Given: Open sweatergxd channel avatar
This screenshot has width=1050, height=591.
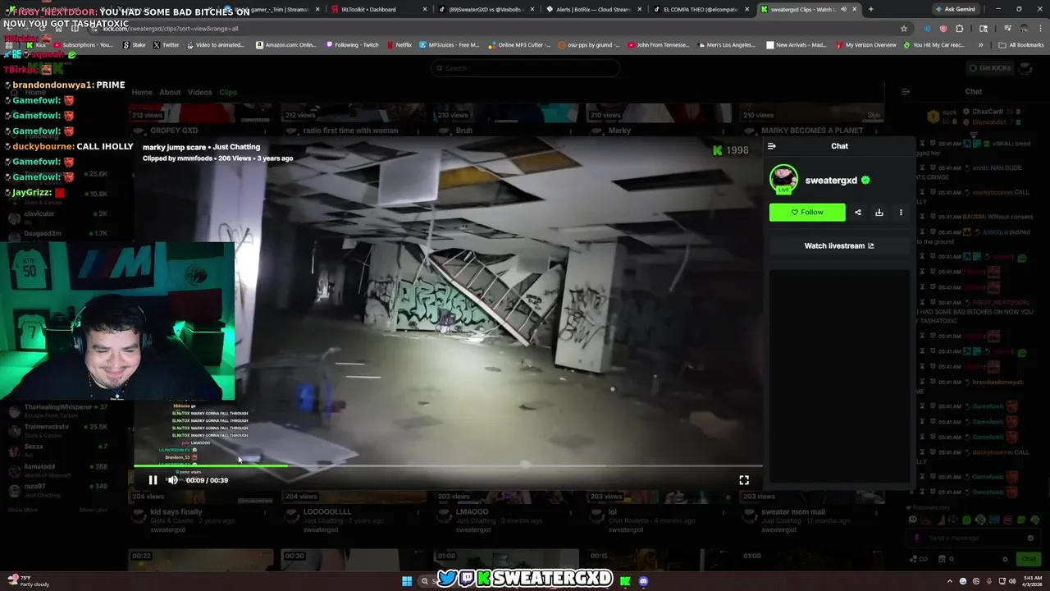Looking at the screenshot, I should (783, 180).
